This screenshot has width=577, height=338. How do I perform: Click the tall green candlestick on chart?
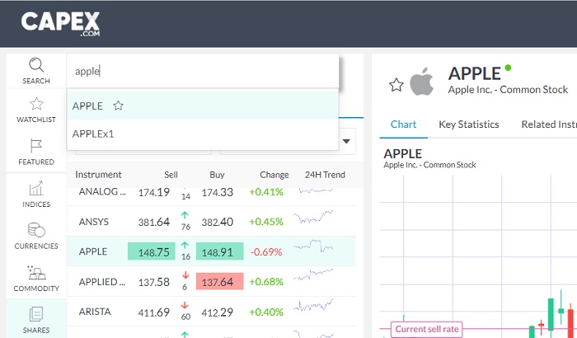pyautogui.click(x=551, y=313)
